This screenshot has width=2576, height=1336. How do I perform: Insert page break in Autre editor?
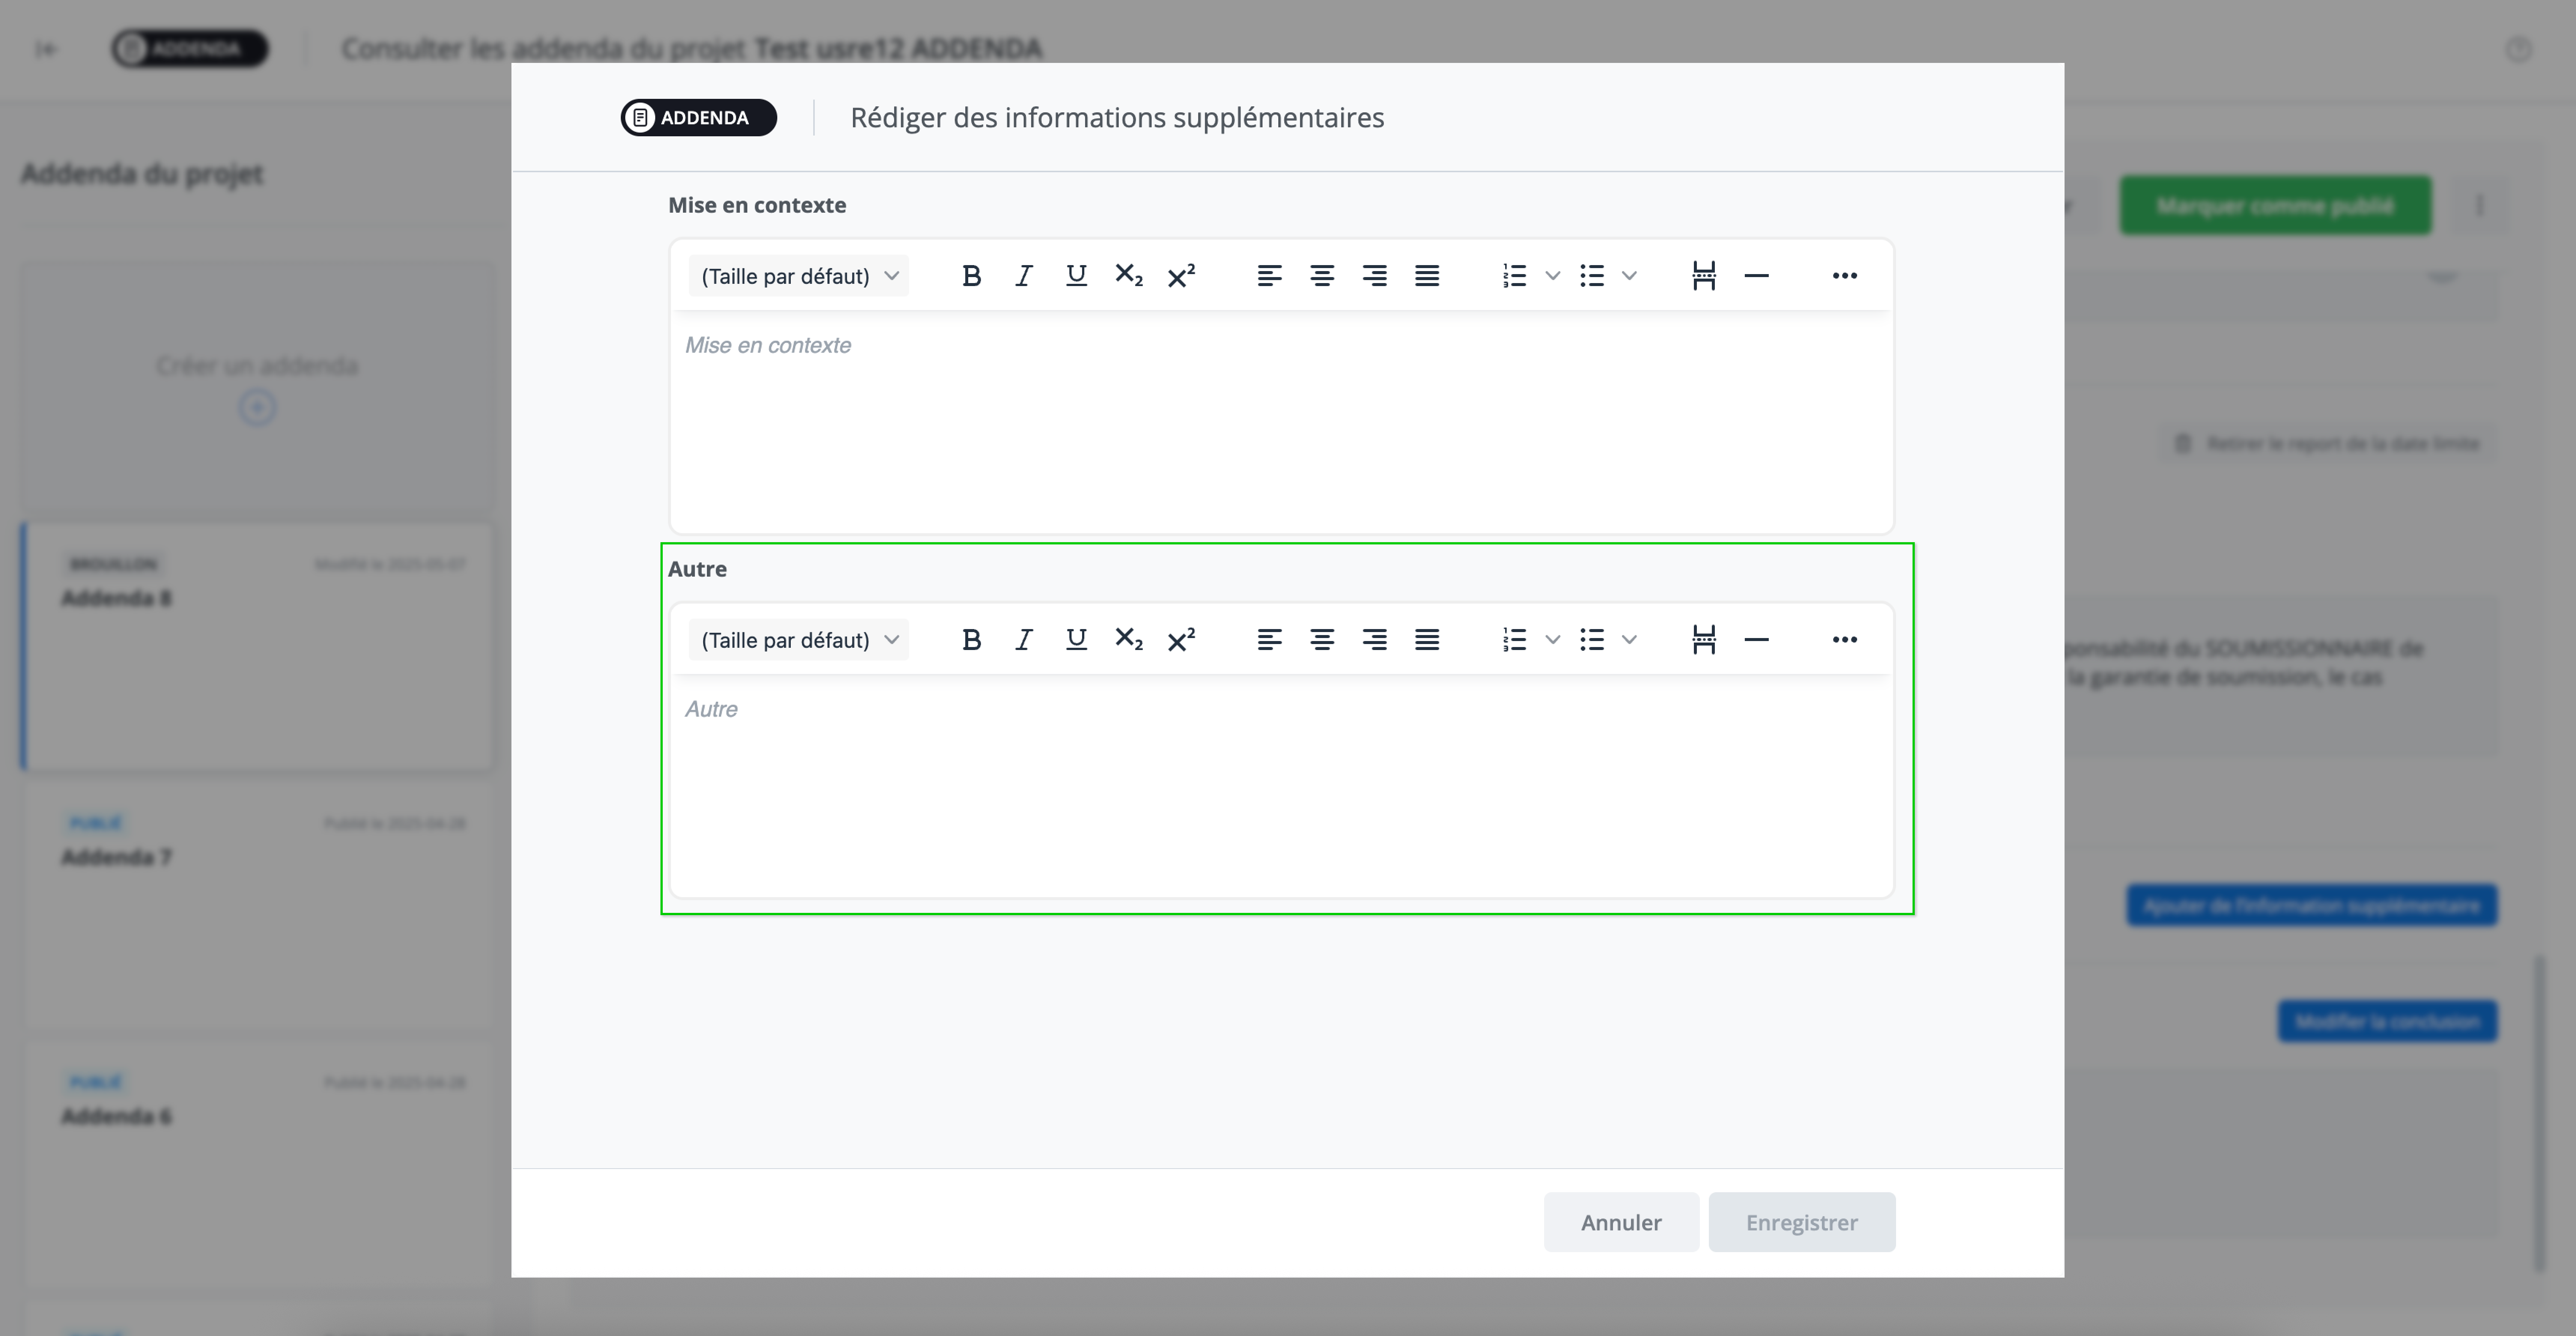(x=1704, y=640)
